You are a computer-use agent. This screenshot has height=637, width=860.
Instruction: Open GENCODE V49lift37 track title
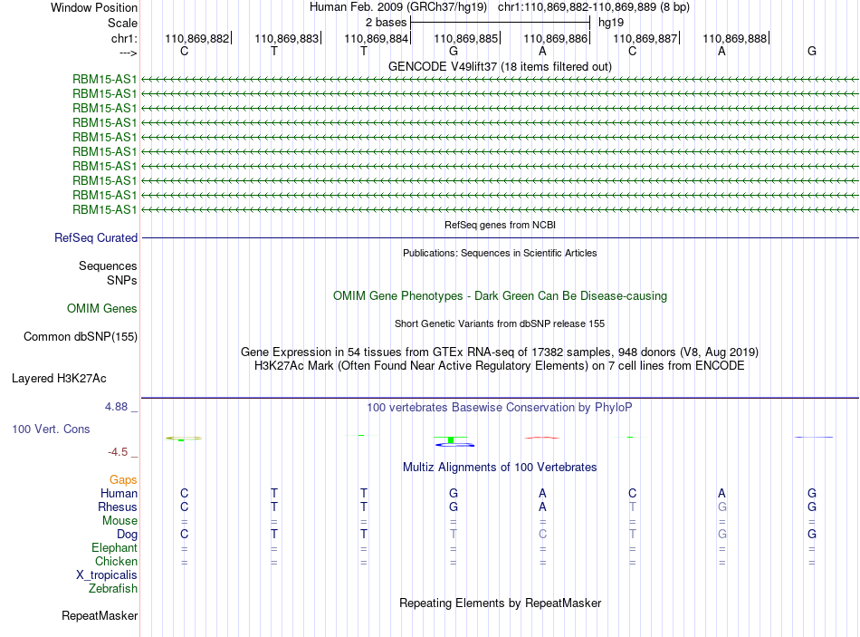point(500,66)
